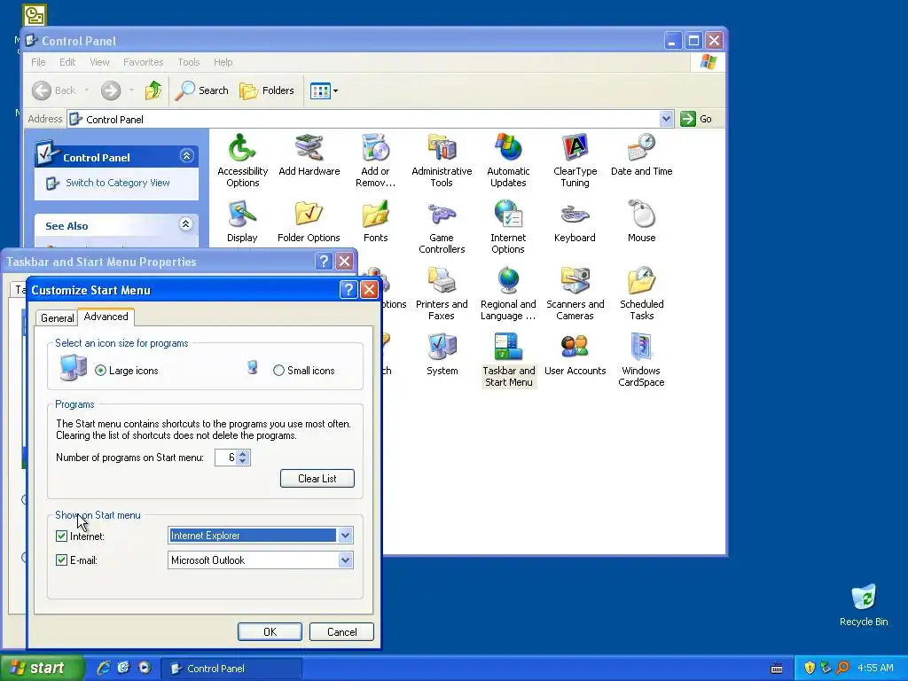Increase number of programs spinner
The image size is (908, 681).
243,453
